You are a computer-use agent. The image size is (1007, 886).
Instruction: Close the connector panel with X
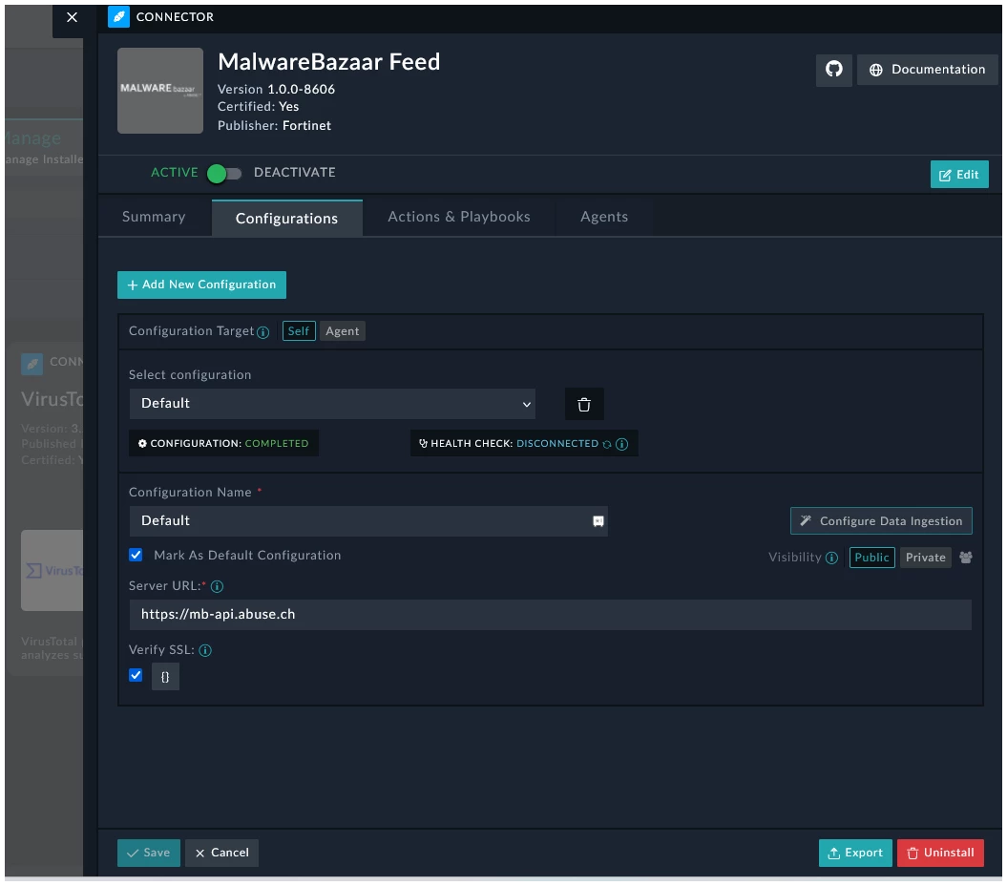(72, 17)
